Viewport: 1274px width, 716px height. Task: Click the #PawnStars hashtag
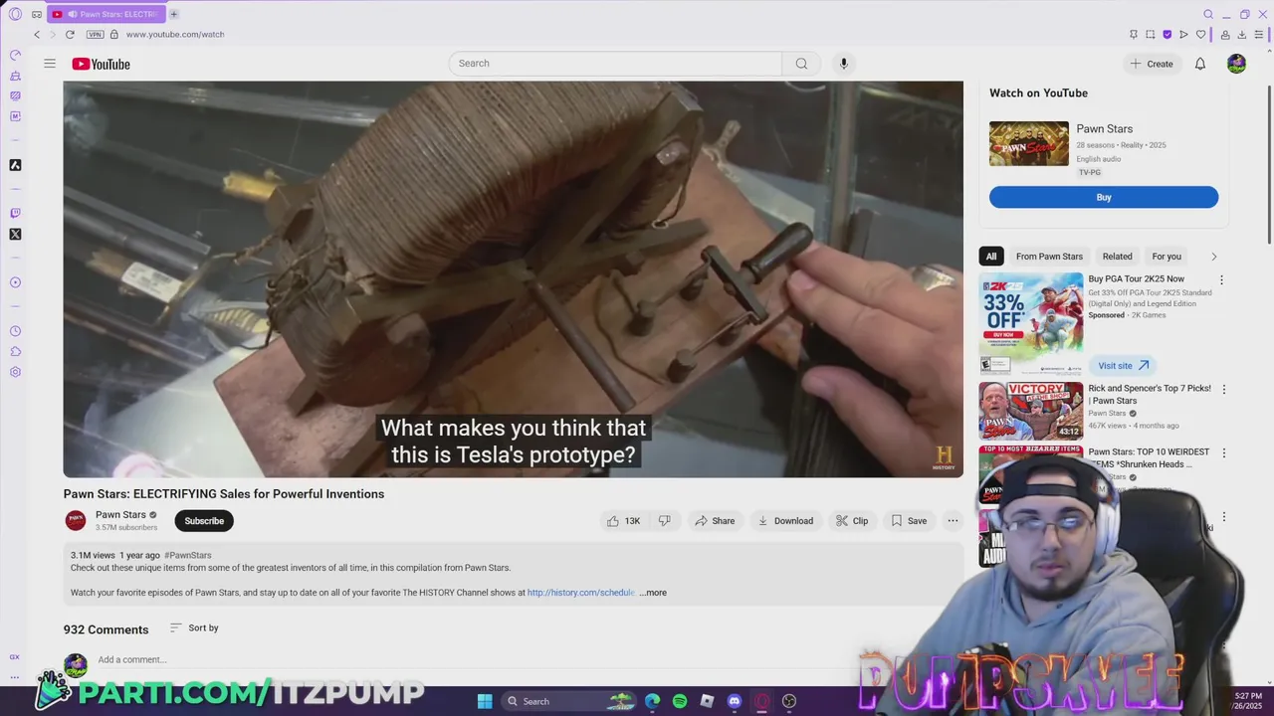tap(188, 555)
